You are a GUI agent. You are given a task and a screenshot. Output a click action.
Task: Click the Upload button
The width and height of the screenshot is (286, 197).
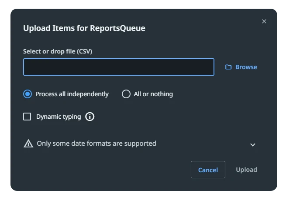(x=246, y=170)
